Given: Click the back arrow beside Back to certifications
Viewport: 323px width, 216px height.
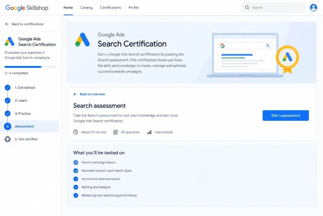Looking at the screenshot, I should coord(7,24).
